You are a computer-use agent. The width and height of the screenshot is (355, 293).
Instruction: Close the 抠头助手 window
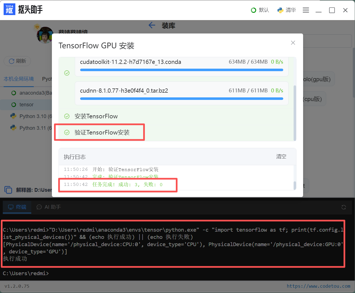coord(345,10)
